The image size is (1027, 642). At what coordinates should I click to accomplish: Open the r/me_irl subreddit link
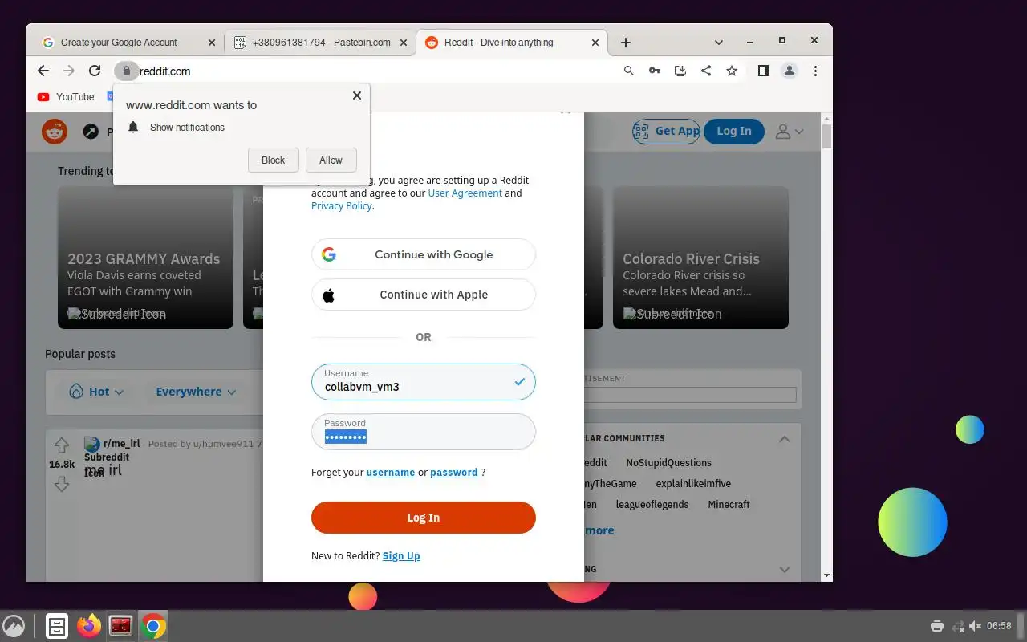(x=122, y=443)
